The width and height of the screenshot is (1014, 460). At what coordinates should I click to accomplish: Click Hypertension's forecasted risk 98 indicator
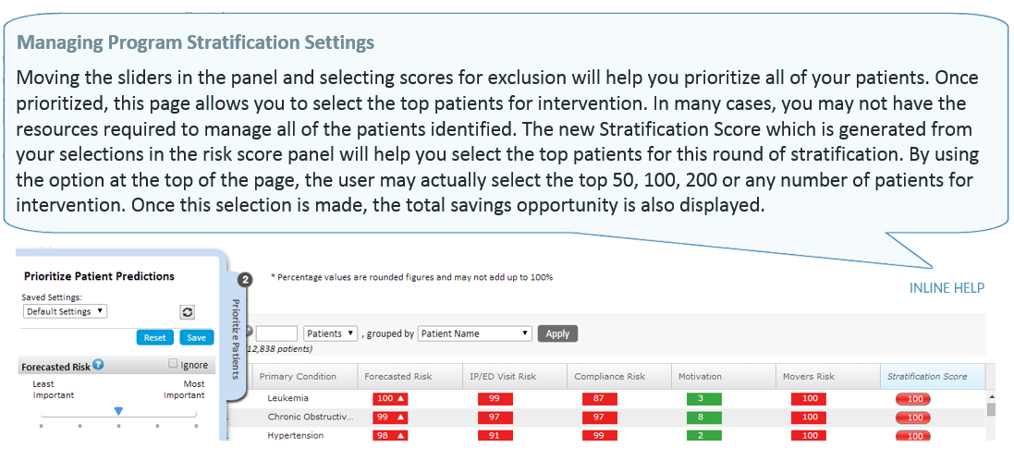point(390,436)
